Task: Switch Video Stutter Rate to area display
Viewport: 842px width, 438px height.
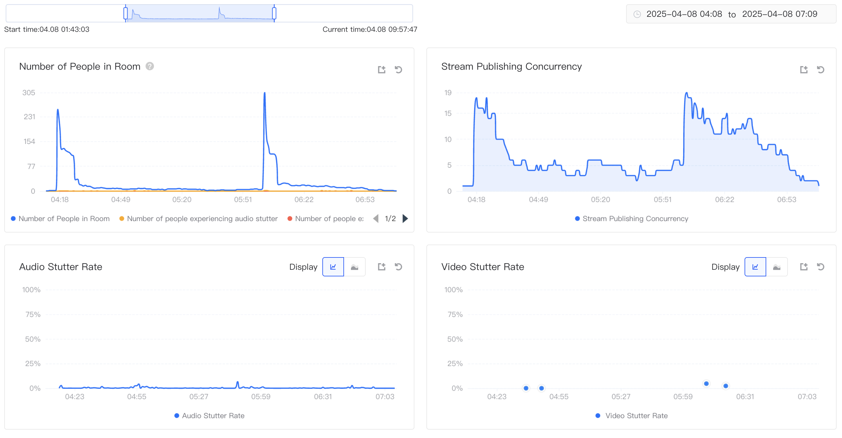Action: 776,267
